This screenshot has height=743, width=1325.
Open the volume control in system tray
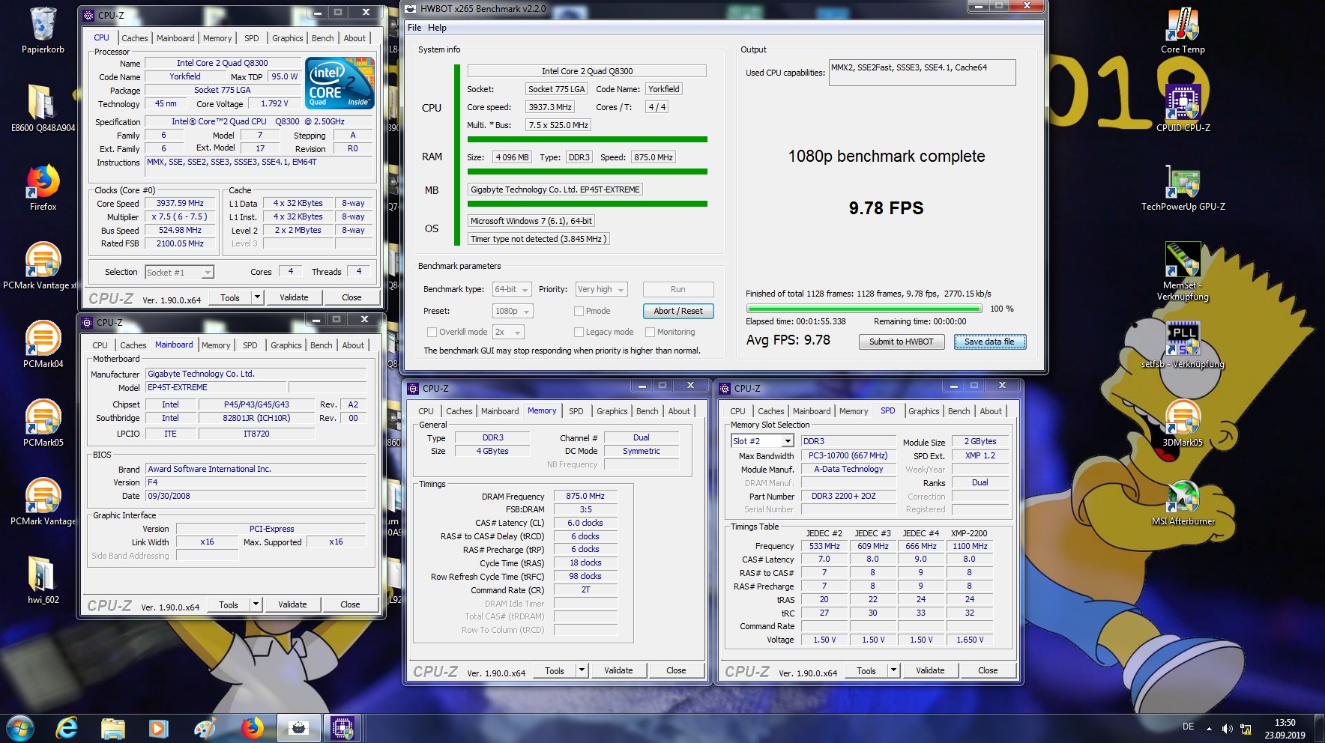point(1227,729)
